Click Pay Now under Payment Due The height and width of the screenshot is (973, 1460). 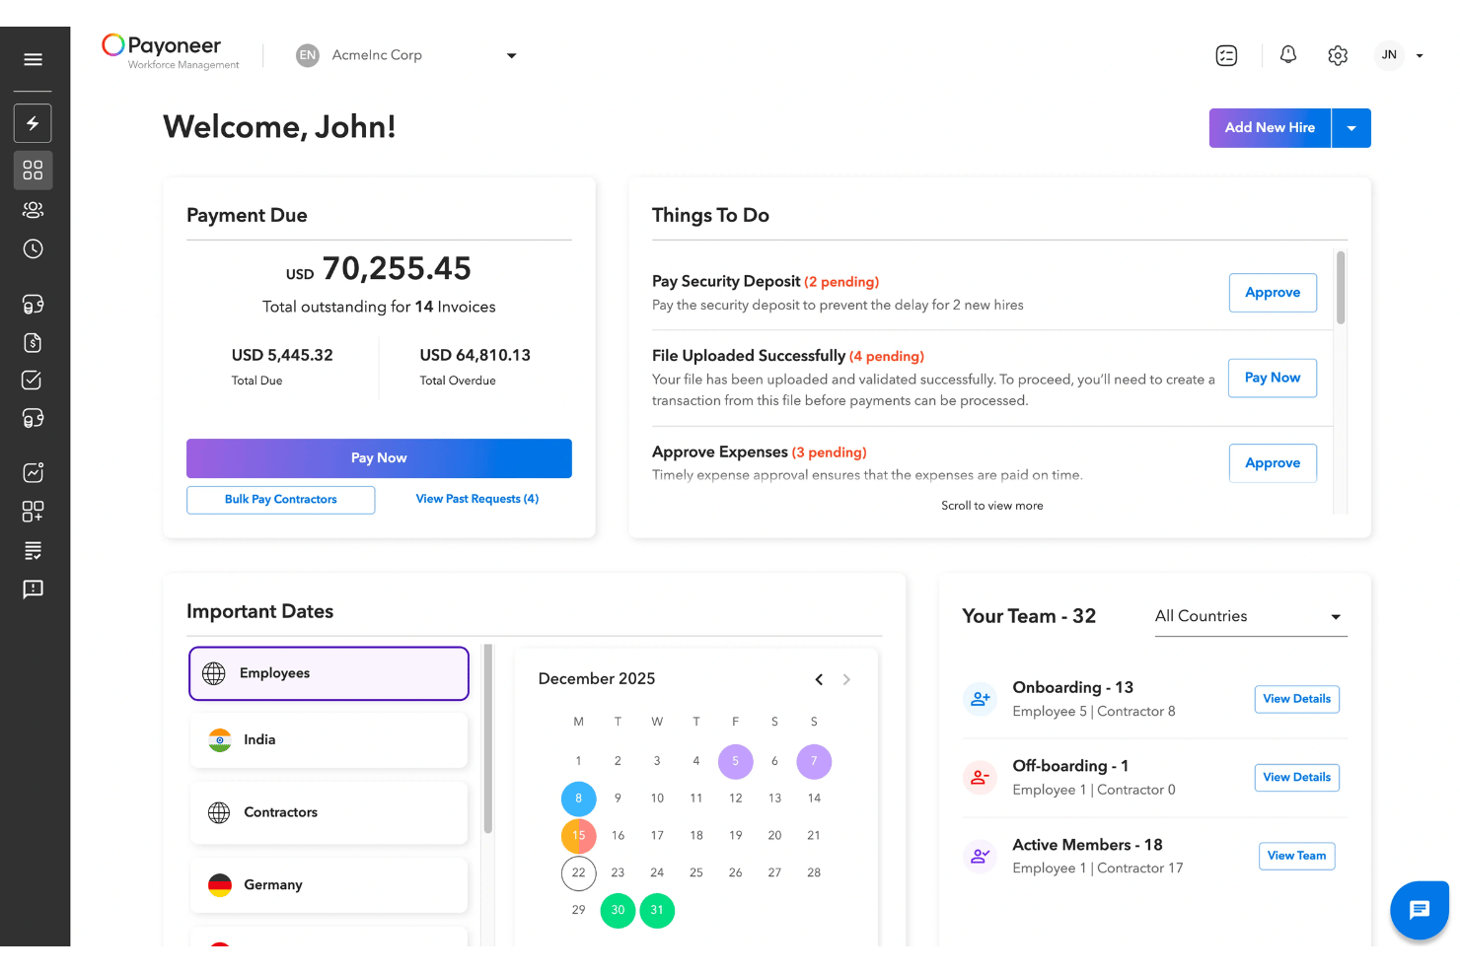click(379, 458)
